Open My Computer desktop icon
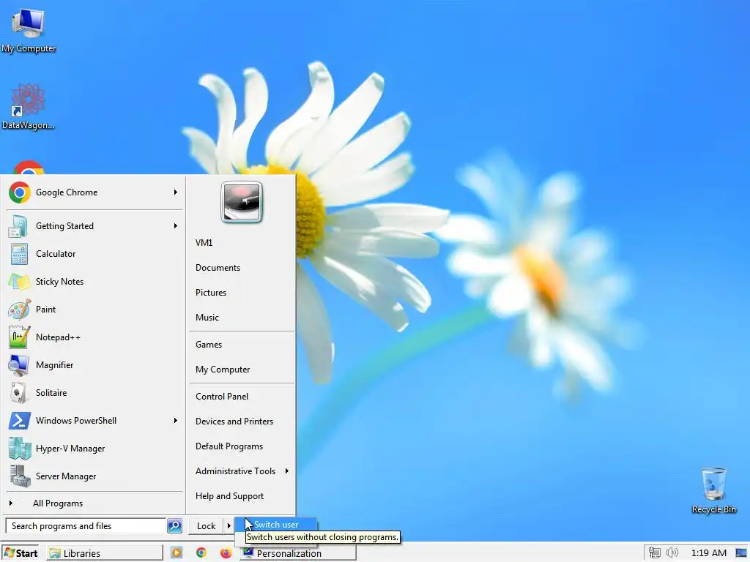 pyautogui.click(x=29, y=29)
